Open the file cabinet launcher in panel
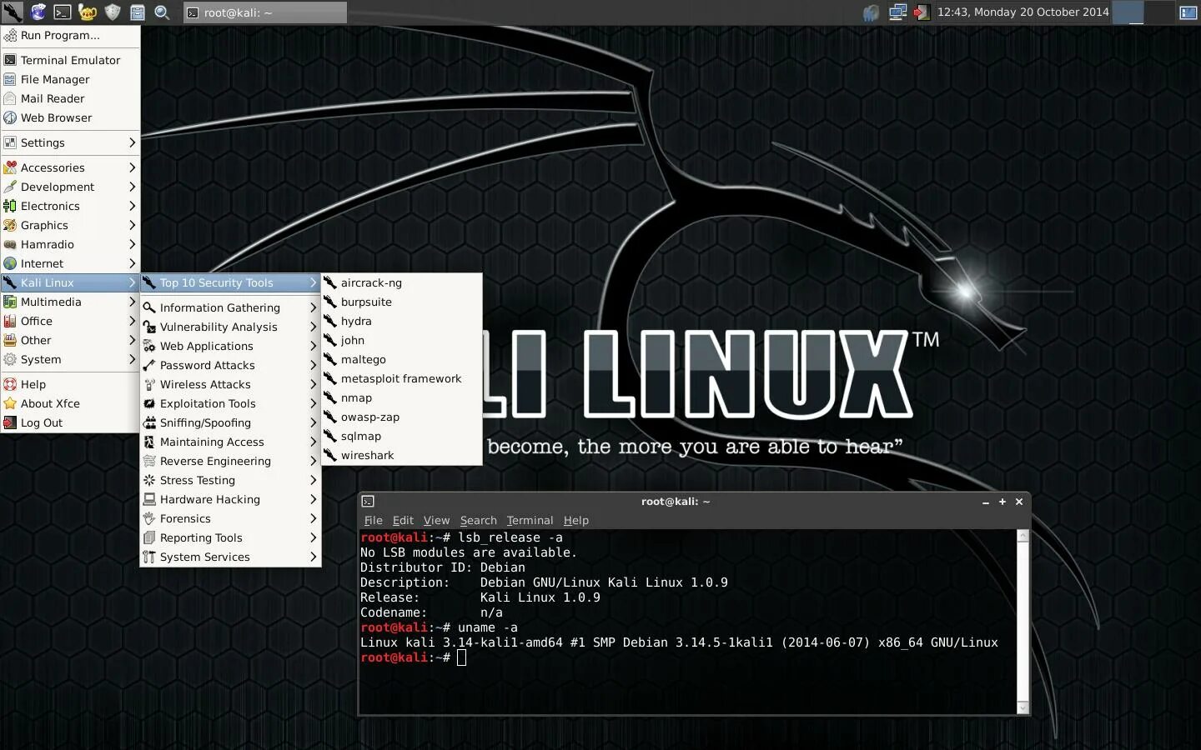Screen dimensions: 1201x750 [x=138, y=12]
